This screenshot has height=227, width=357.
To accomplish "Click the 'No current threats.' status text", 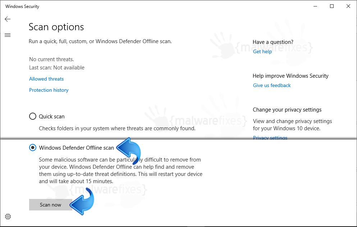I will [51, 59].
